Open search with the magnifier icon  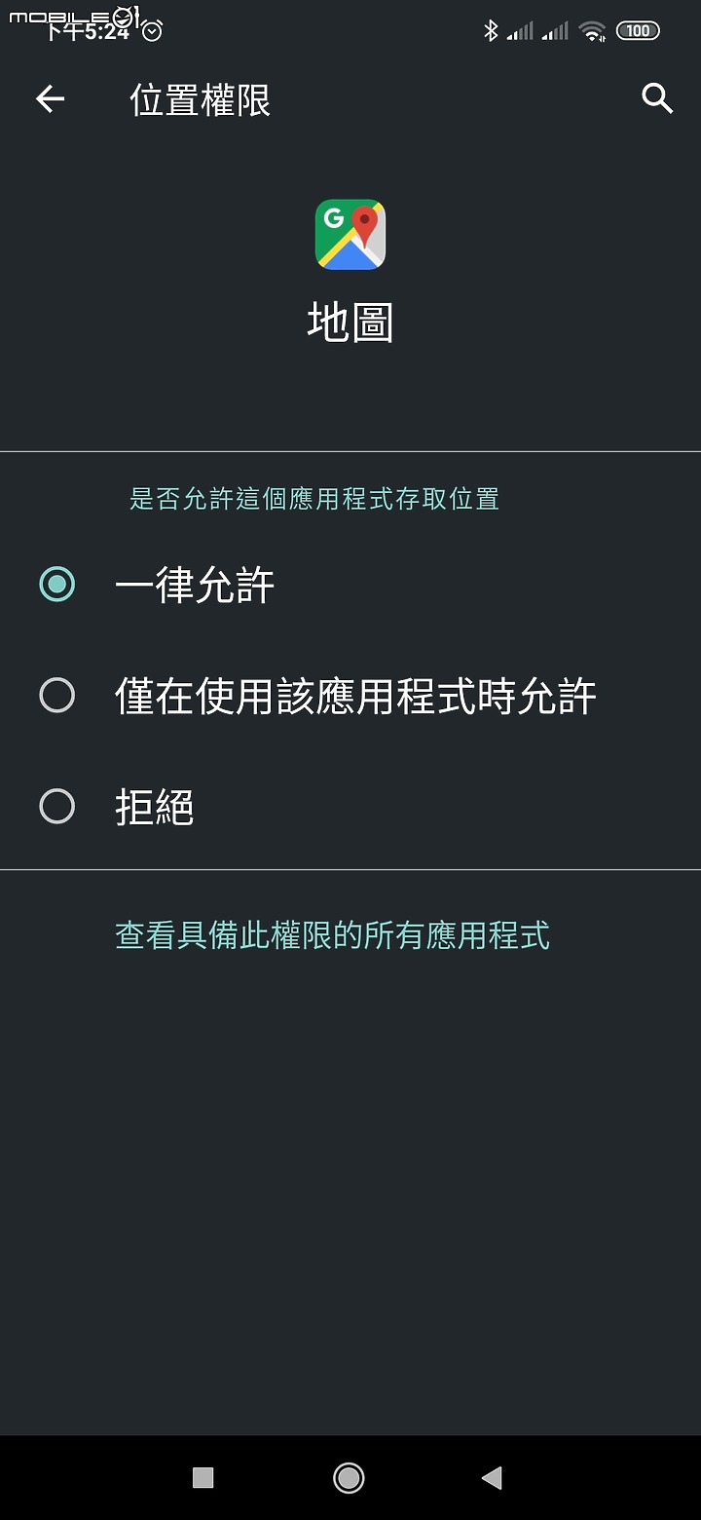click(657, 98)
